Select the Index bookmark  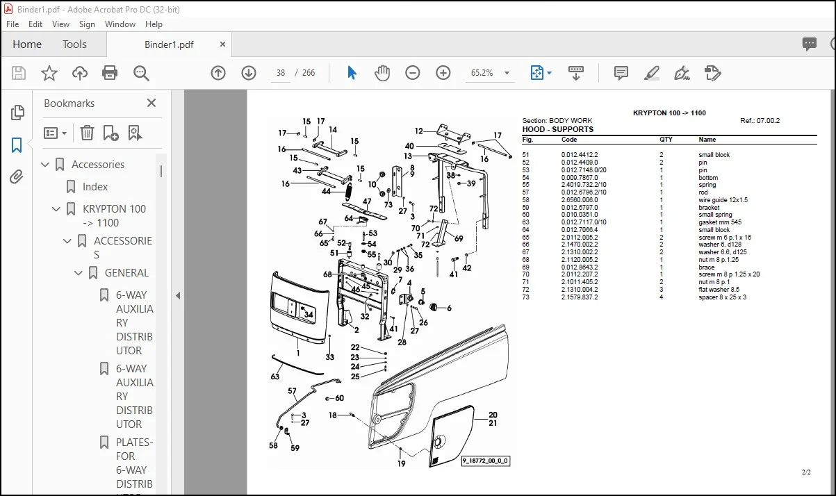click(x=95, y=187)
